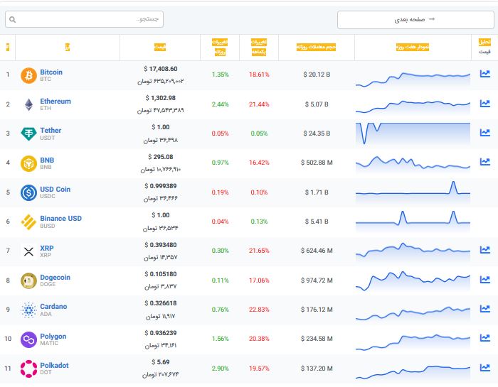Image resolution: width=498 pixels, height=387 pixels.
Task: Click the Bitcoin logo icon
Action: (x=28, y=75)
